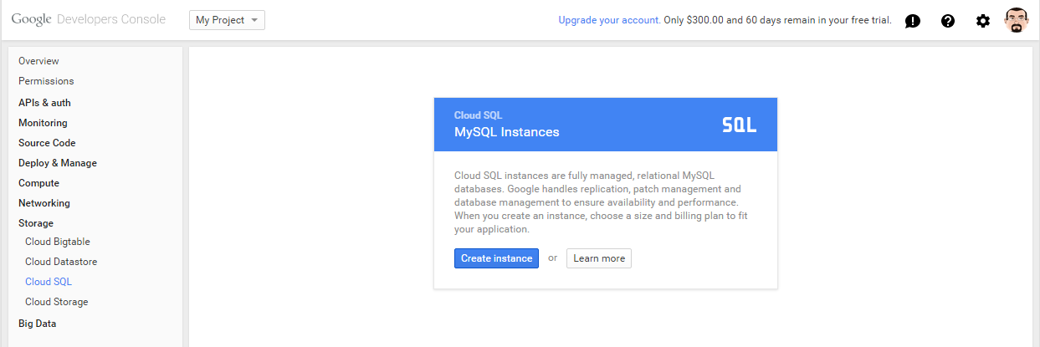Viewport: 1040px width, 347px height.
Task: Open the settings gear icon
Action: click(983, 21)
